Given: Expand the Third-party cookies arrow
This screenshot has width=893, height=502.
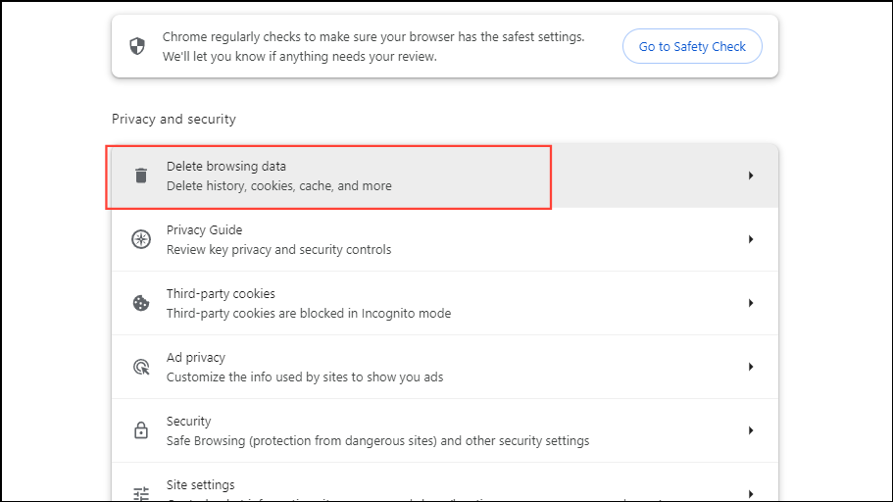Looking at the screenshot, I should point(751,303).
